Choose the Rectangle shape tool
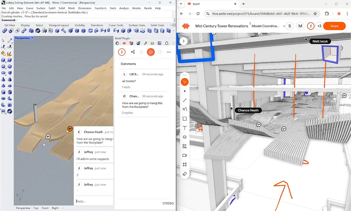 184,119
